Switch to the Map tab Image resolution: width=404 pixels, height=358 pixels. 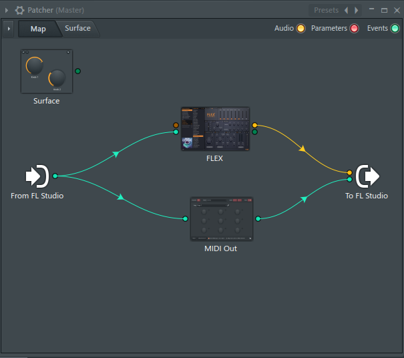[38, 29]
